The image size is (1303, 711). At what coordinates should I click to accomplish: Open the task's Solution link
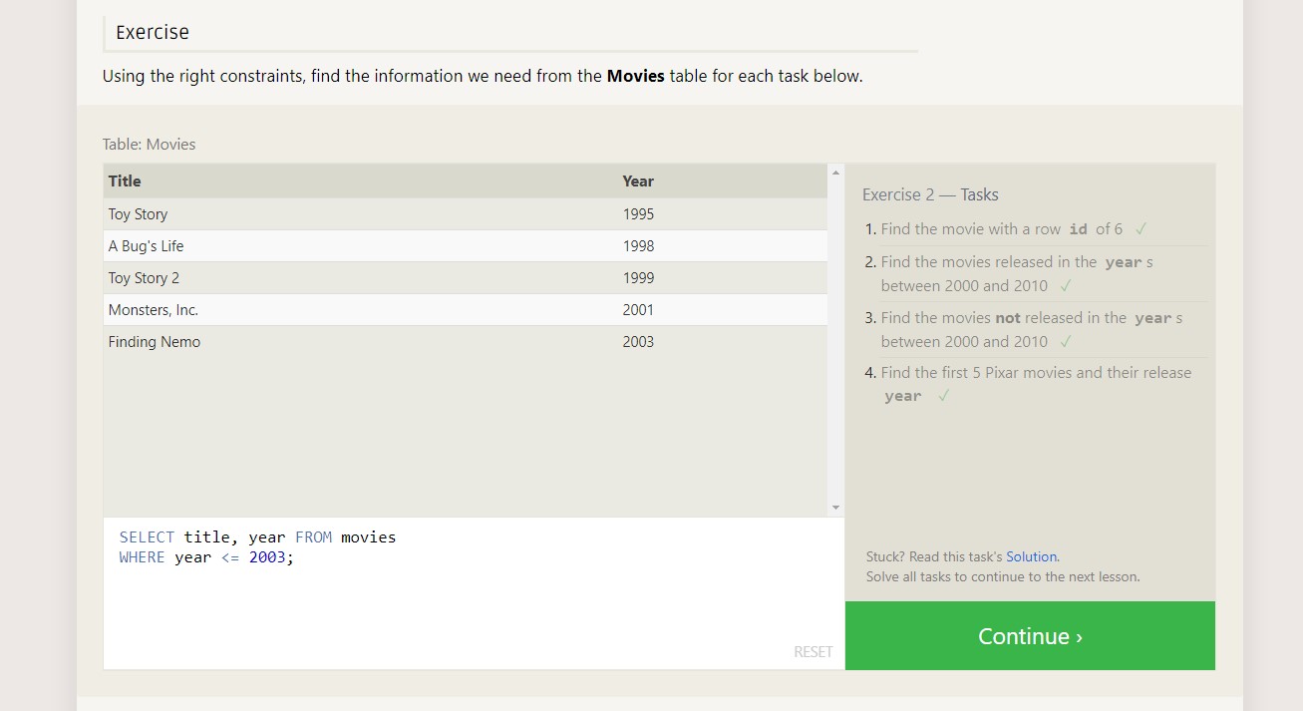tap(1031, 556)
